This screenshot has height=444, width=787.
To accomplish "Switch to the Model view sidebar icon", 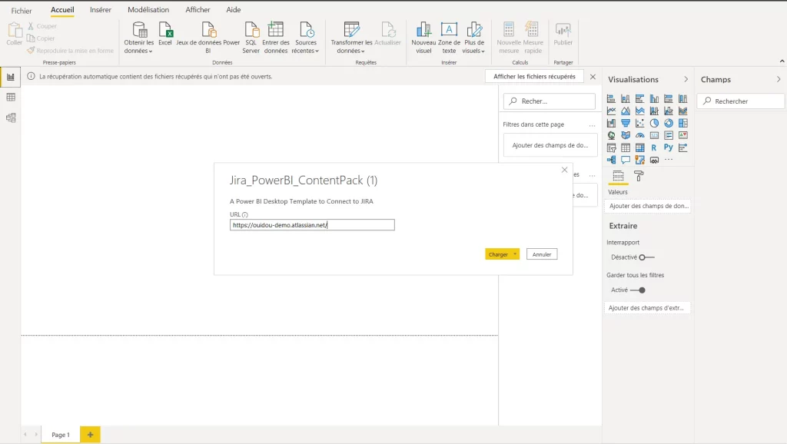I will 11,118.
